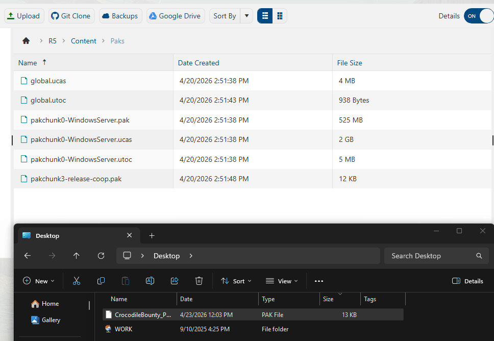This screenshot has width=494, height=341.
Task: Navigate up one folder level
Action: pos(77,256)
